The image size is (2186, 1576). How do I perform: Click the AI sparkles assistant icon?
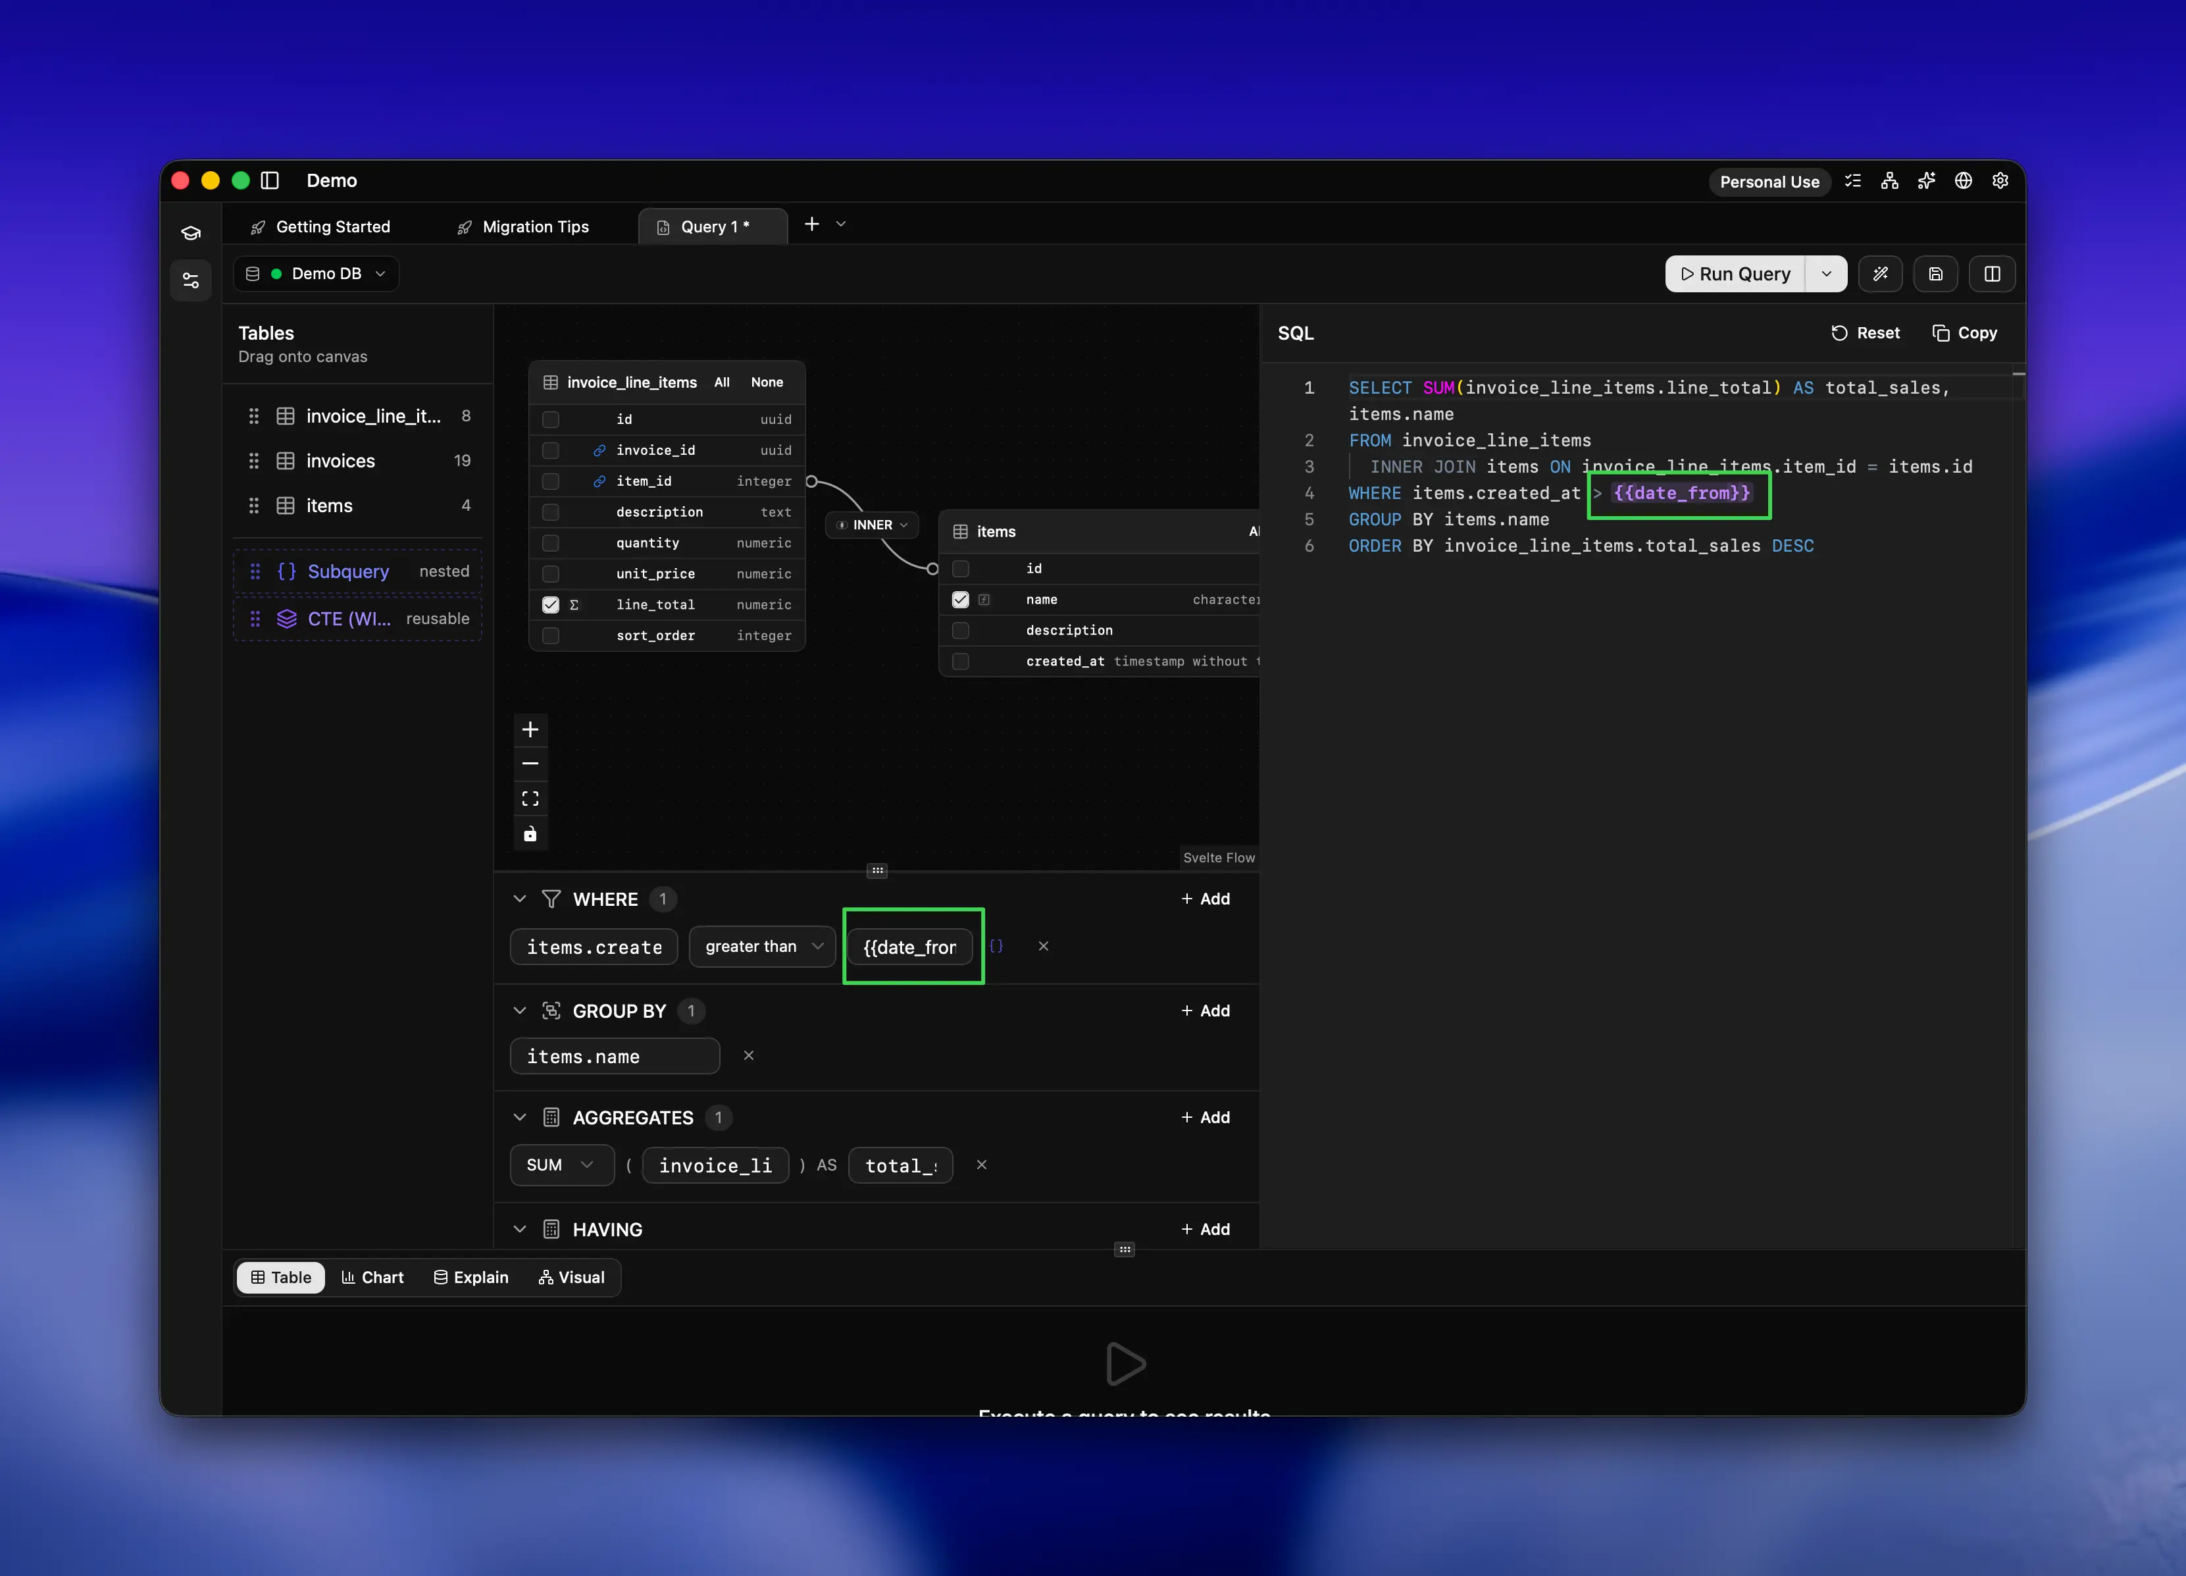pyautogui.click(x=1926, y=180)
